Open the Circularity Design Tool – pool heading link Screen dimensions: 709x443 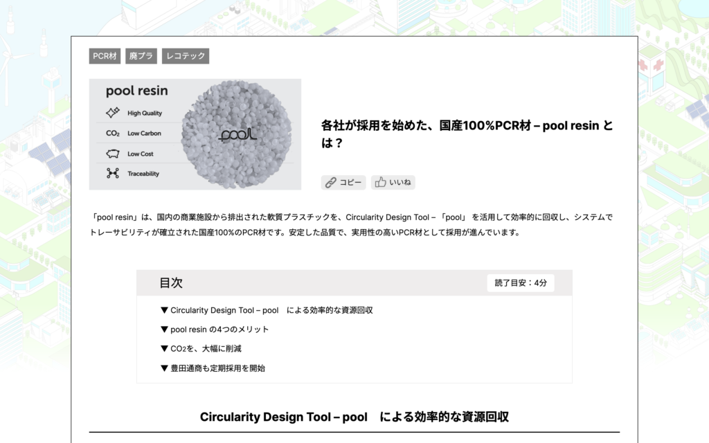[354, 417]
